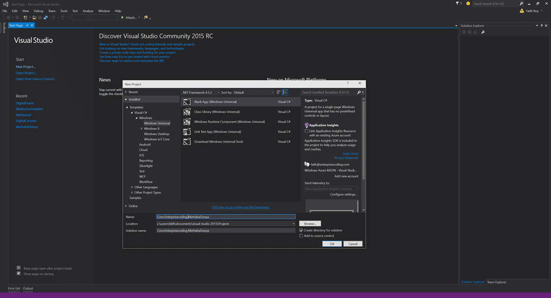Collapse the Installed section
The height and width of the screenshot is (298, 551).
pos(126,99)
